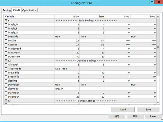Image resolution: width=163 pixels, height=122 pixels.
Task: Tick the Magic_B checkbox
Action: click(6, 28)
